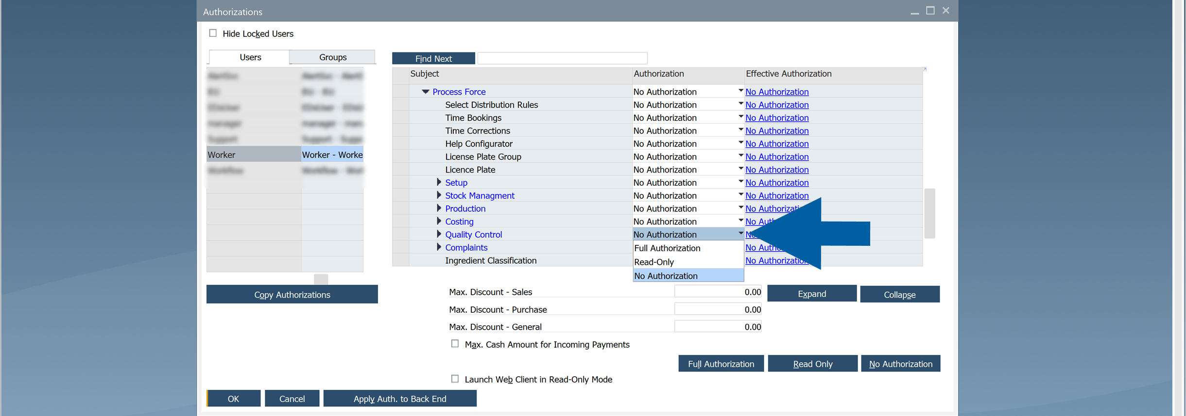The width and height of the screenshot is (1186, 416).
Task: Click the Read Only button
Action: tap(812, 364)
